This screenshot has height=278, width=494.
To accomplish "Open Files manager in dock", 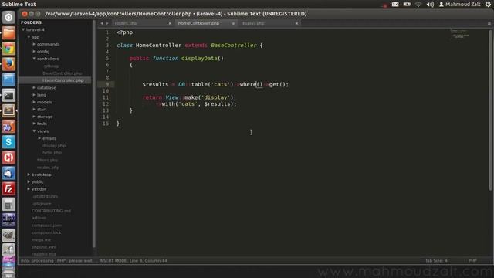I will pos(8,33).
